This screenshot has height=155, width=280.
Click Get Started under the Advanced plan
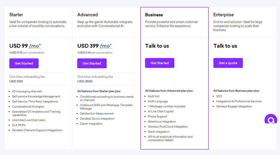coord(92,63)
